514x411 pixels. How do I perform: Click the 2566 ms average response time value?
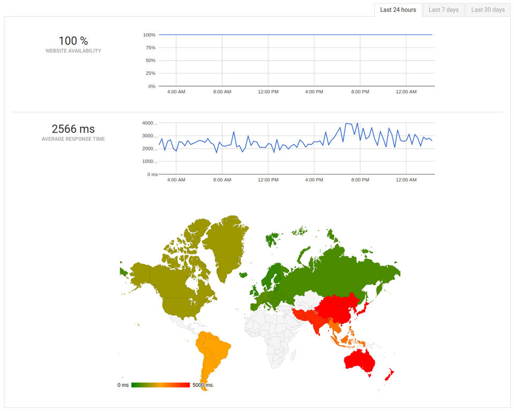pyautogui.click(x=73, y=129)
